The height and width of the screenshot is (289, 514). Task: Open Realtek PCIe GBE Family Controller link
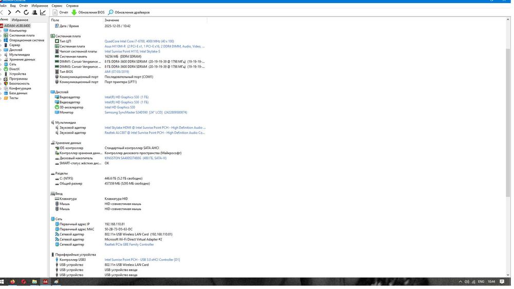[x=129, y=244]
